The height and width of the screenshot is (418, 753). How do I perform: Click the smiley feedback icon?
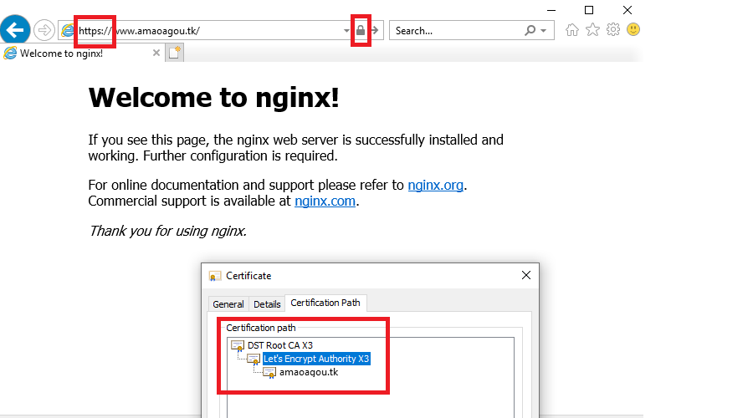pos(633,30)
